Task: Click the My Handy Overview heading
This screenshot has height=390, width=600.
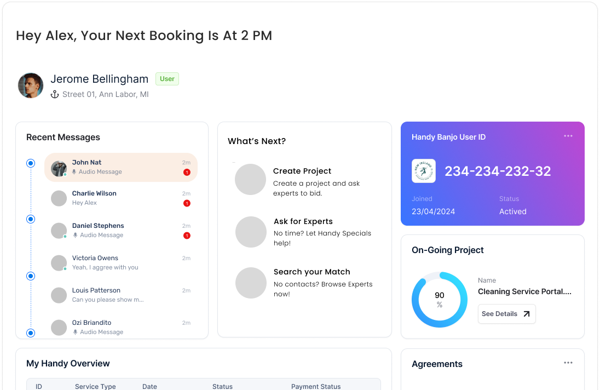Action: coord(68,364)
